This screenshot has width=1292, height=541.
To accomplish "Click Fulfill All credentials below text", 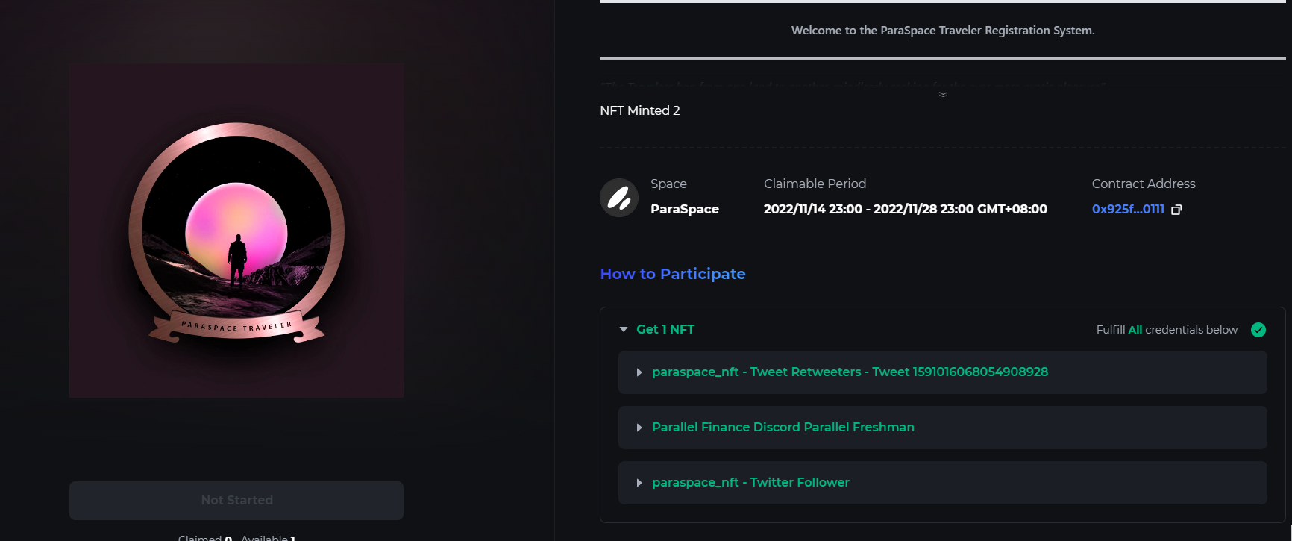I will click(1167, 330).
